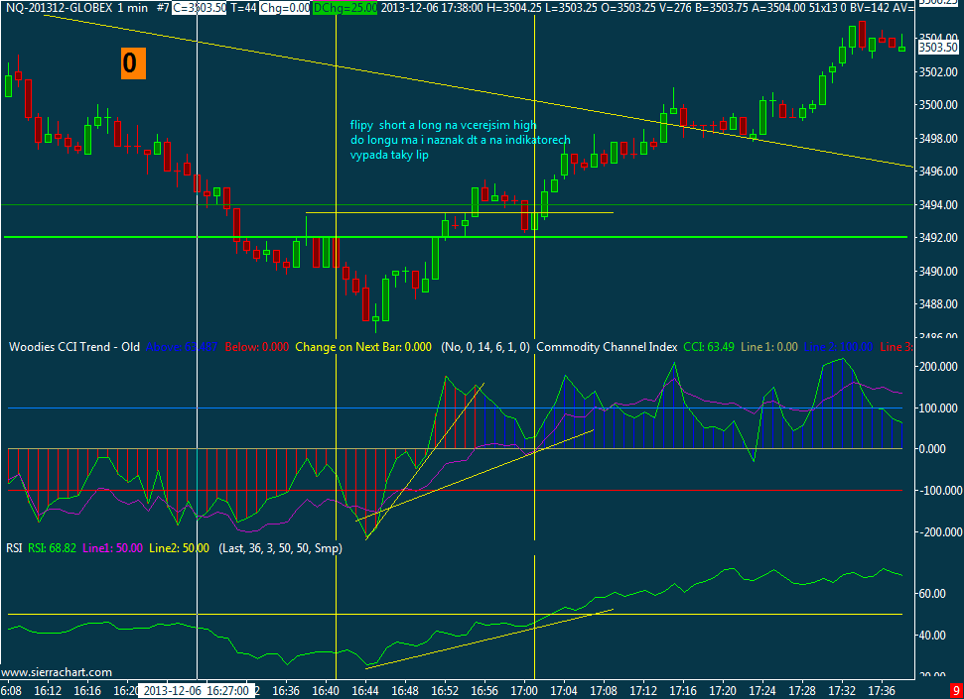Click the 3488.00 price axis label

[937, 304]
